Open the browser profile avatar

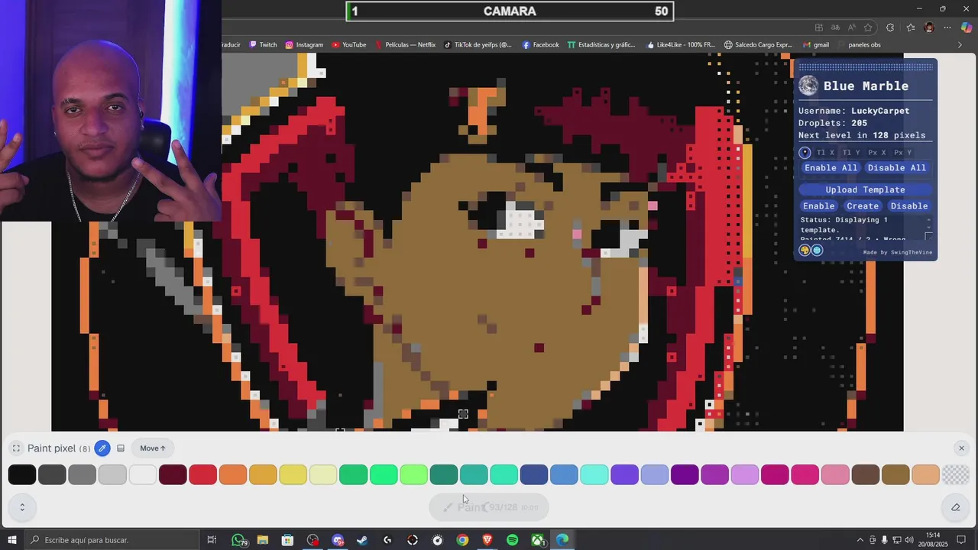point(929,27)
